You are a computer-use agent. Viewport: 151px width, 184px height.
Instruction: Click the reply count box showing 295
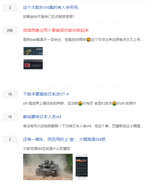[10, 31]
